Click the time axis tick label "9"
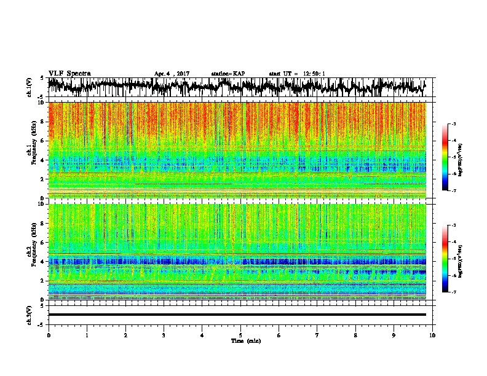The height and width of the screenshot is (376, 487). pyautogui.click(x=394, y=335)
